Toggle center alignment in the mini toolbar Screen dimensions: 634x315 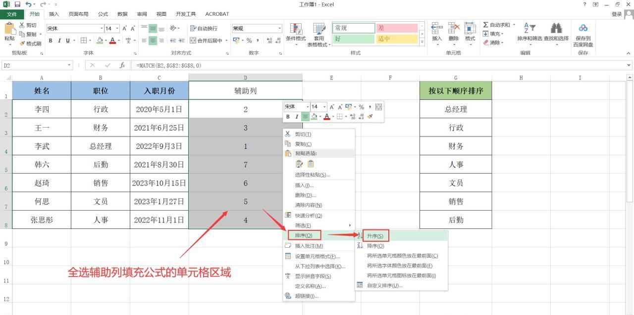pyautogui.click(x=306, y=117)
